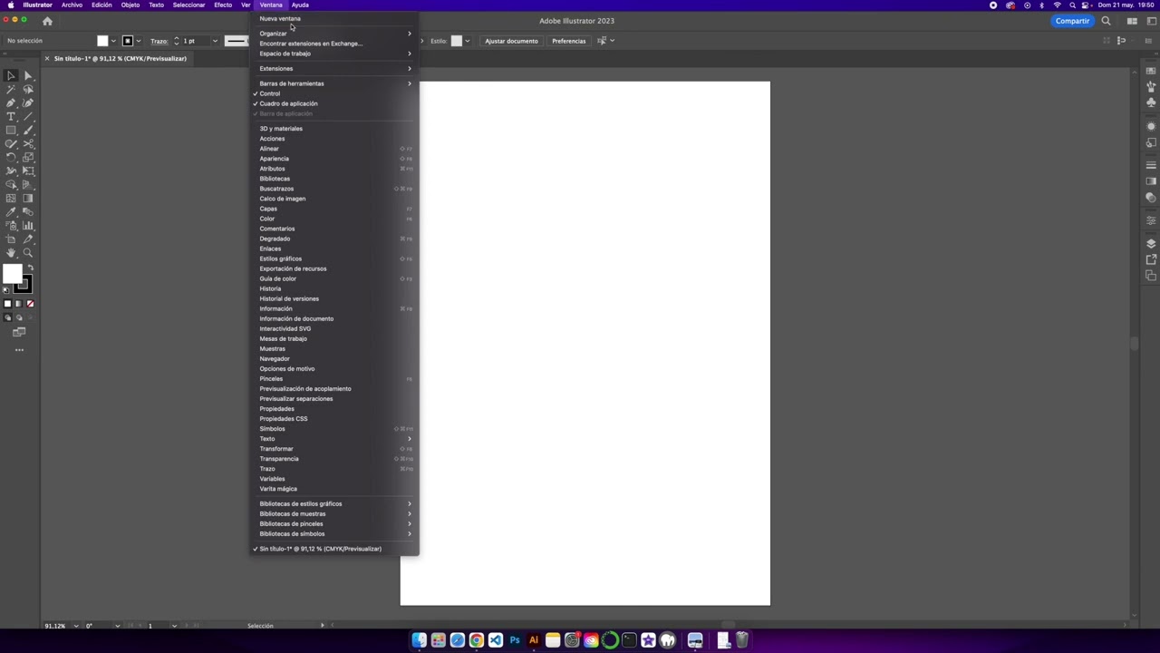Open the Transparency panel icon in right dock
Screen dimensions: 1160x653
pyautogui.click(x=1151, y=198)
